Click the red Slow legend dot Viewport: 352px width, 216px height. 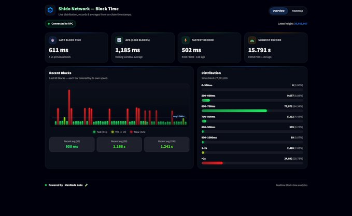click(131, 132)
